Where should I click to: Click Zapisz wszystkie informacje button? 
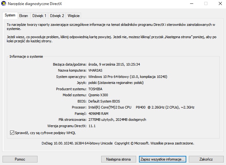pyautogui.click(x=163, y=159)
